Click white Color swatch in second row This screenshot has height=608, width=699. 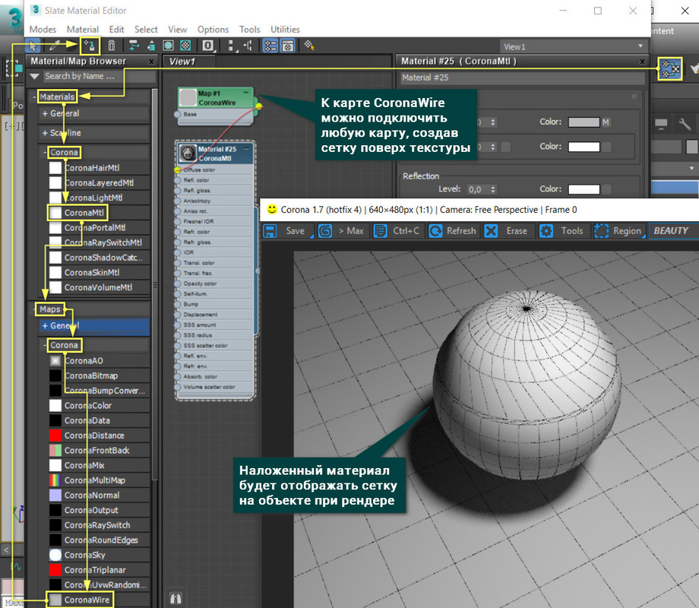(584, 147)
